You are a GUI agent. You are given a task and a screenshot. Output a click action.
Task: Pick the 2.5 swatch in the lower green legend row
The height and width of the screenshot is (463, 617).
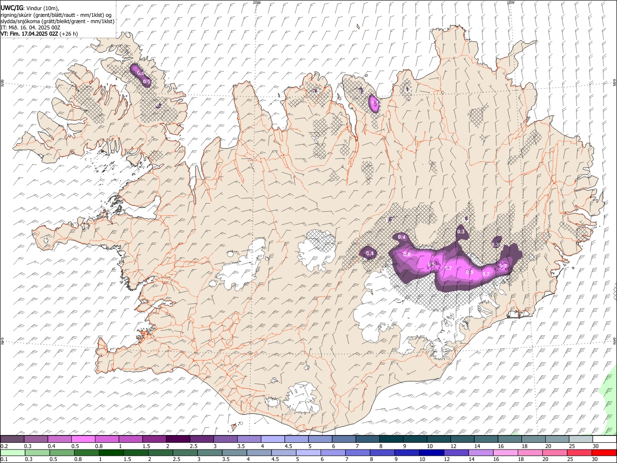185,452
